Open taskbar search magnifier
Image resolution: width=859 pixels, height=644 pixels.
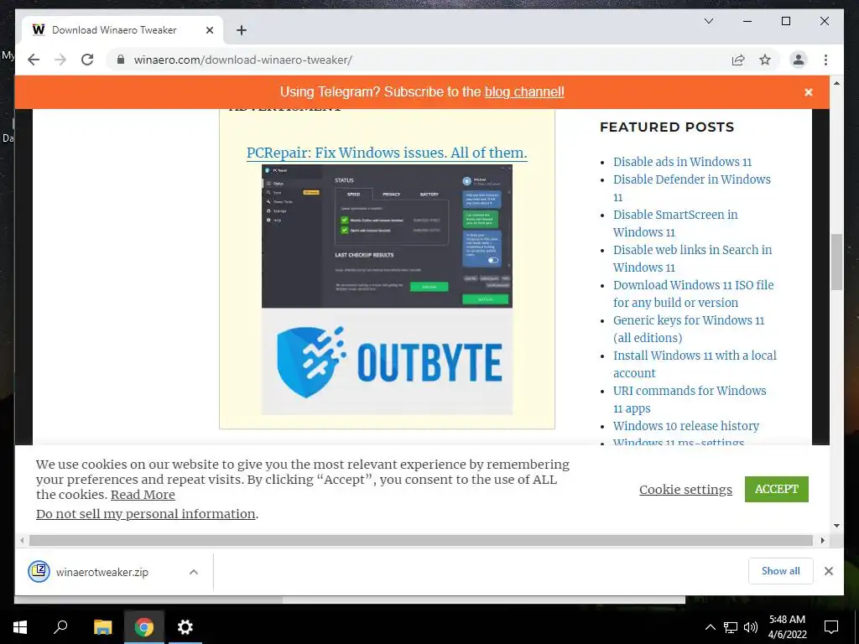pyautogui.click(x=60, y=627)
